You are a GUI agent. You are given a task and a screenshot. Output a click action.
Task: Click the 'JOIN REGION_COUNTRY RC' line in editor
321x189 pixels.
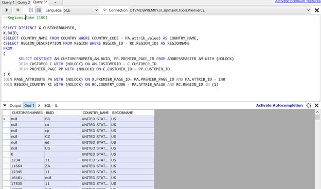[111, 84]
